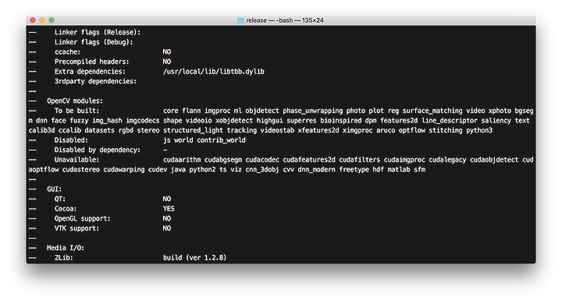Click the 'GUI:' section heading

coord(54,189)
